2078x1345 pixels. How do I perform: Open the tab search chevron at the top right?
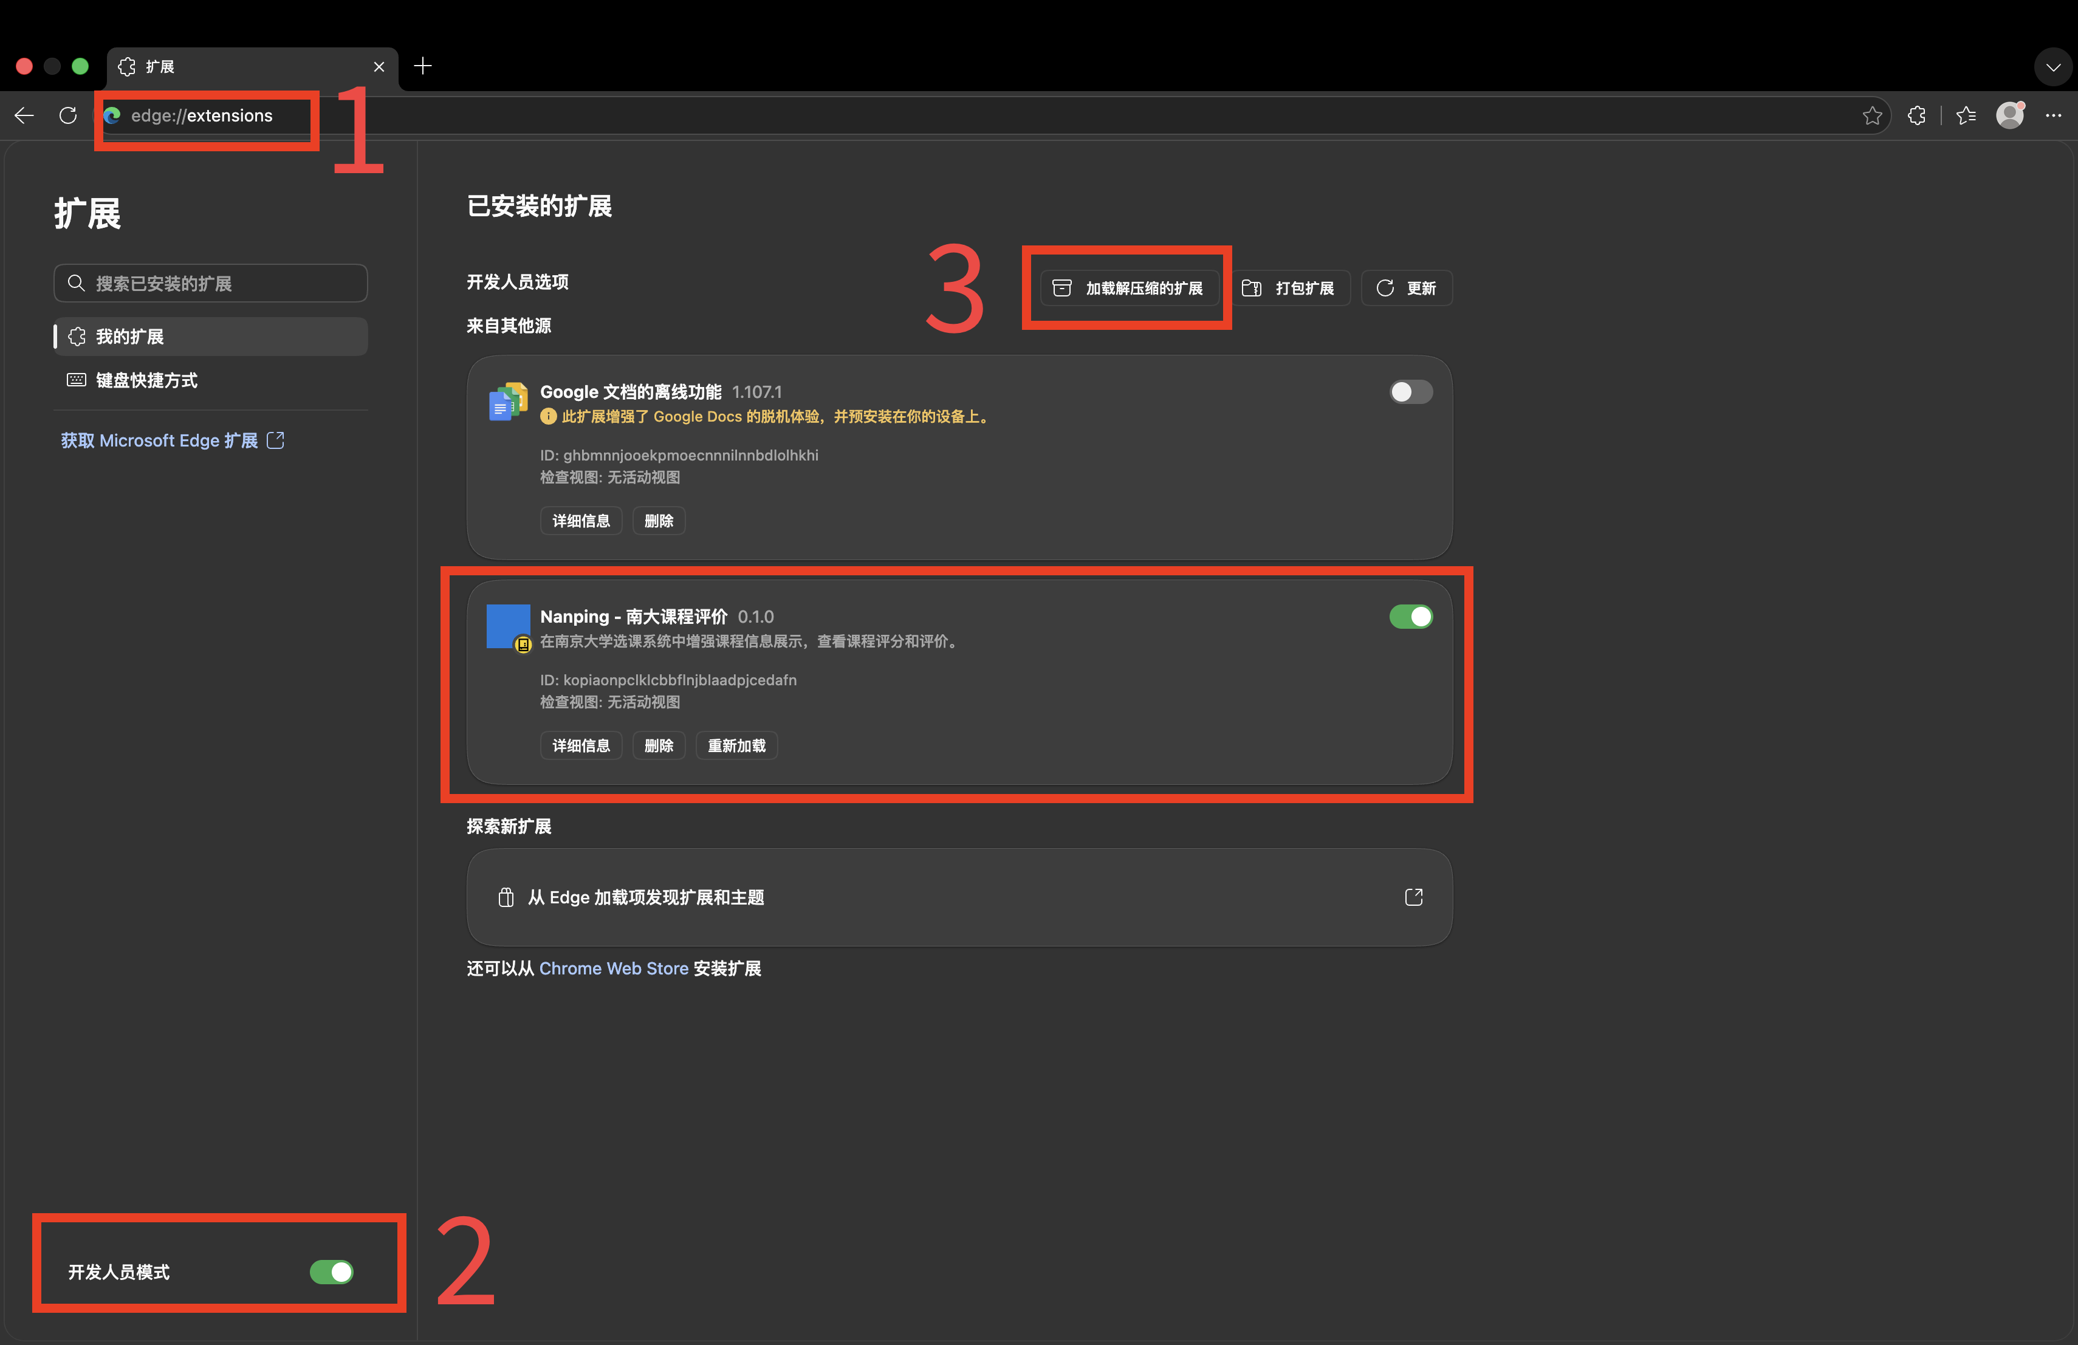pyautogui.click(x=2052, y=67)
